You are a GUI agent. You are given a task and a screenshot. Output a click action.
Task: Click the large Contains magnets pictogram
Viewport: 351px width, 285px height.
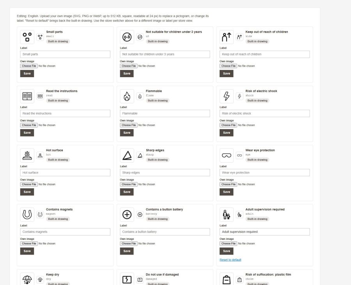point(27,214)
